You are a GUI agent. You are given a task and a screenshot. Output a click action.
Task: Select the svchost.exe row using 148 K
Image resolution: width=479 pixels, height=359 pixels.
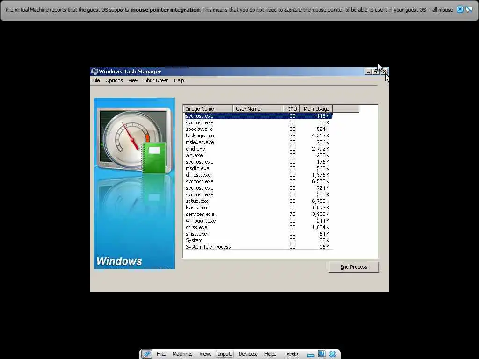(x=258, y=116)
